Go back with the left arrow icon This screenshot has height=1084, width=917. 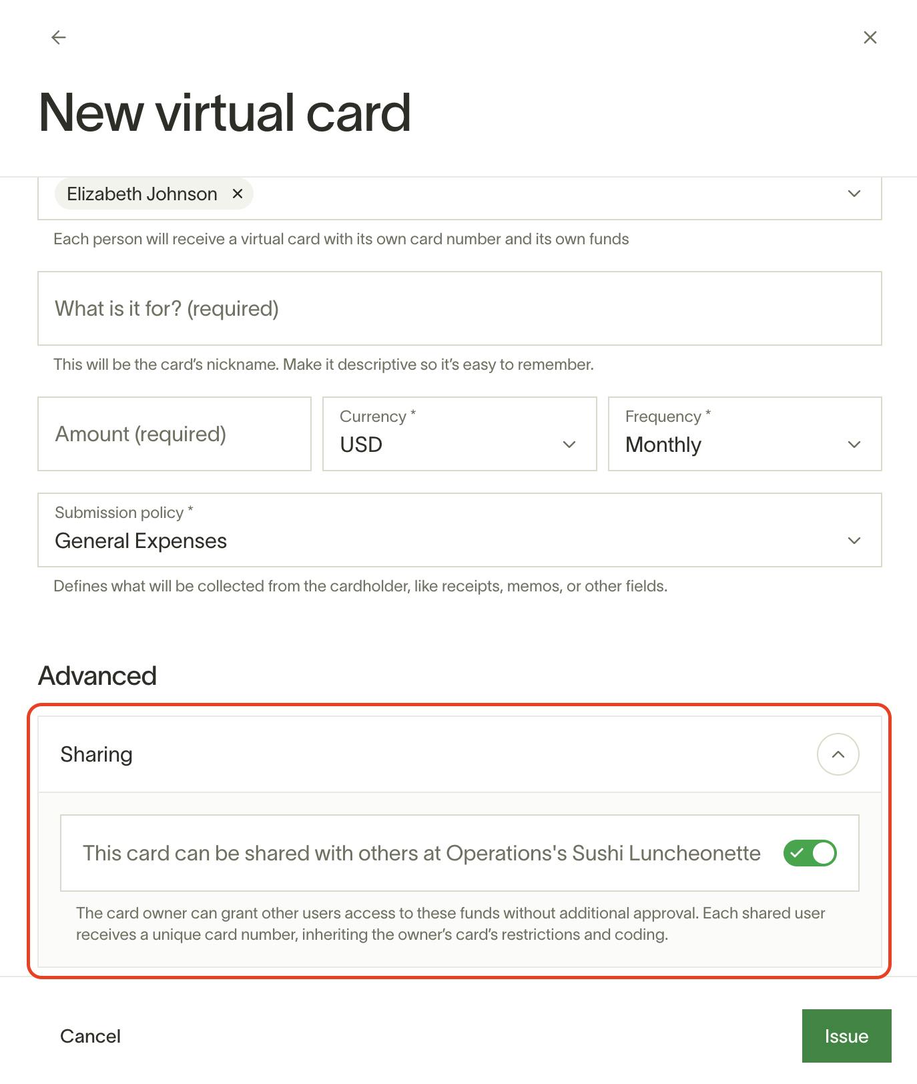[x=59, y=37]
